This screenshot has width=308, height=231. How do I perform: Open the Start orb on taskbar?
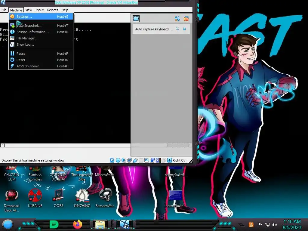click(8, 225)
